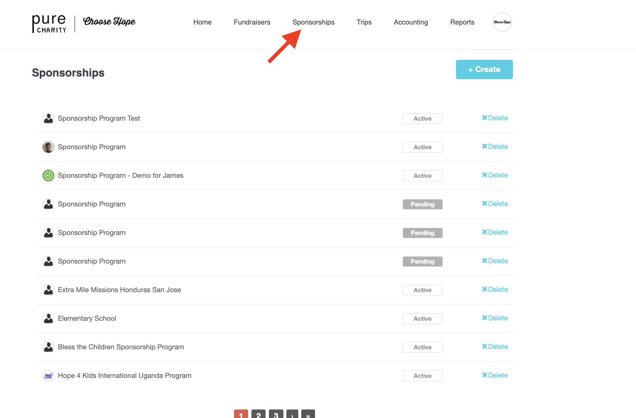The image size is (636, 418).
Task: Expand the account menu via the profile circle
Action: [502, 22]
